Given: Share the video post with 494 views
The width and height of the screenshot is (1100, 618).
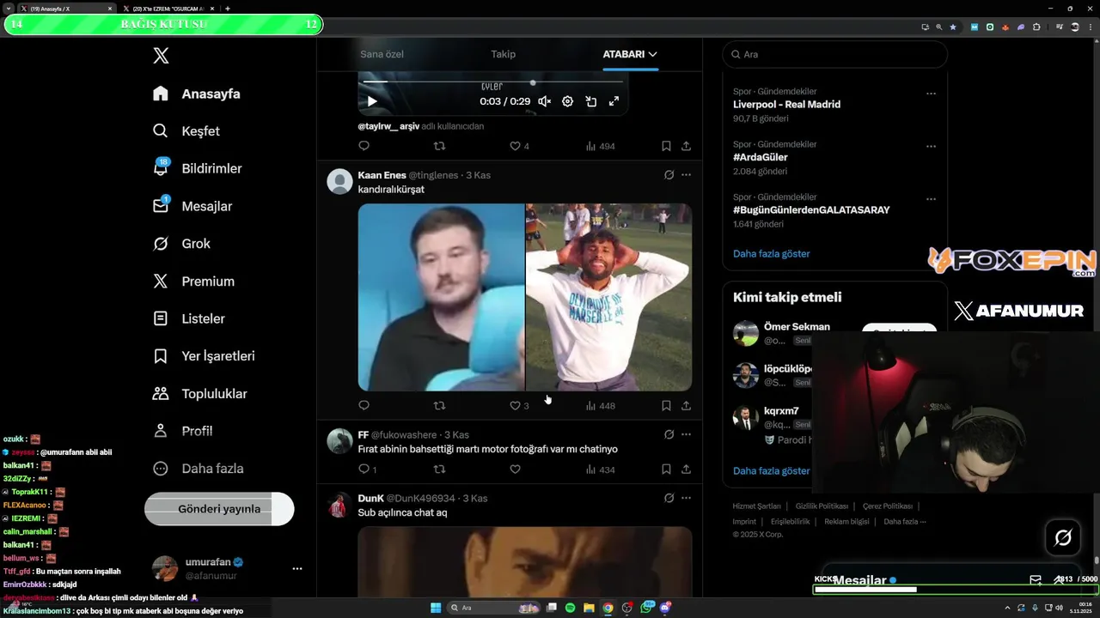Looking at the screenshot, I should click(686, 146).
